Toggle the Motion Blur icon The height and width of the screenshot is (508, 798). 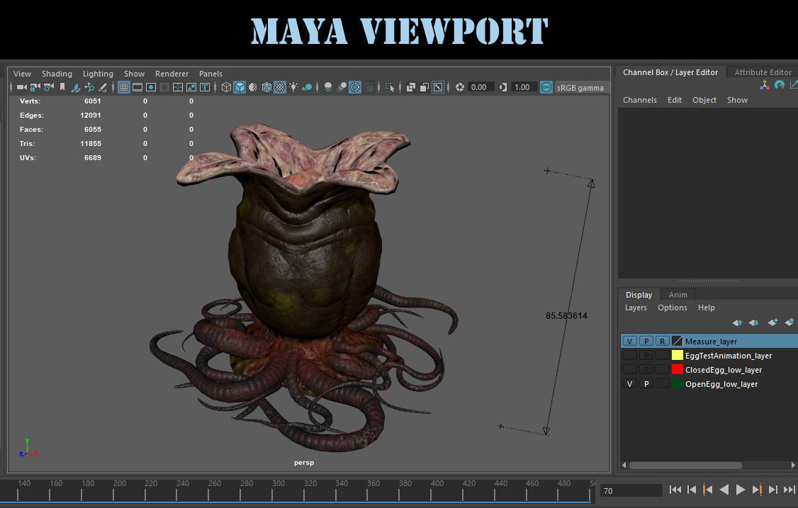(x=342, y=87)
